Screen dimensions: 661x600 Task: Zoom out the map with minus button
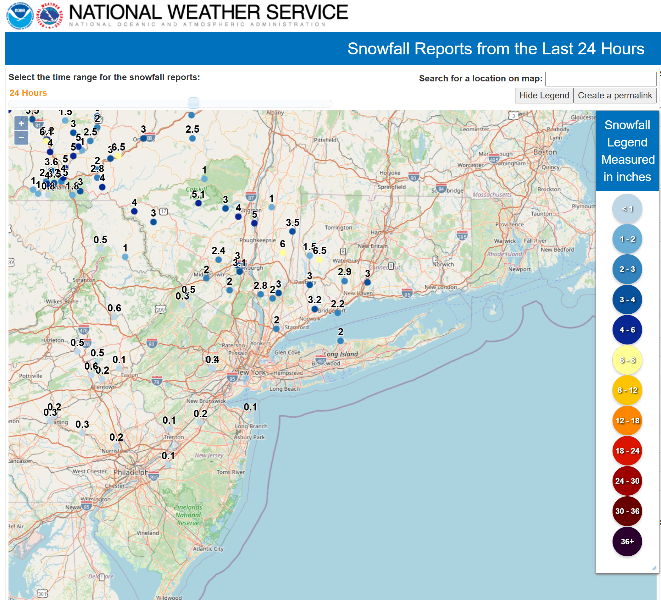(x=21, y=138)
